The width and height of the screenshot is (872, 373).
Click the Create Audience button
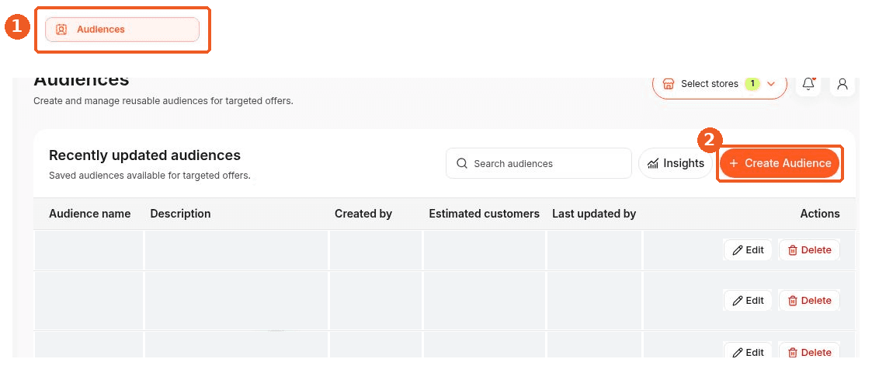click(780, 164)
